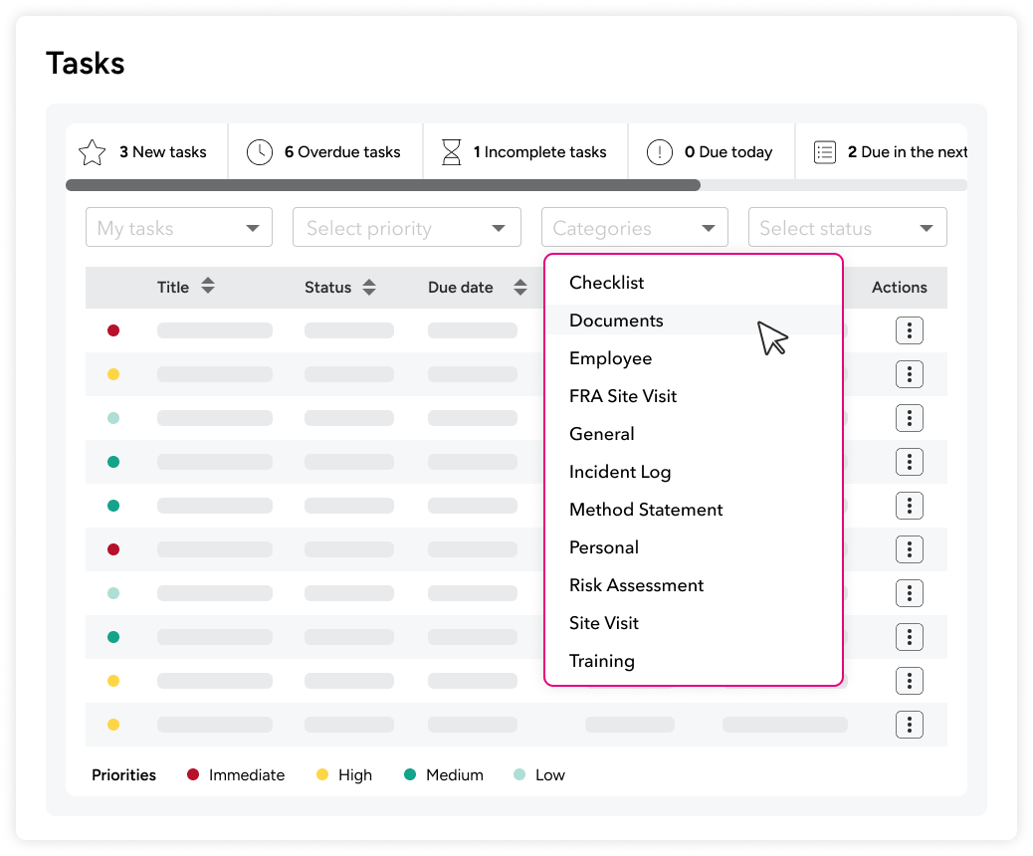1033x856 pixels.
Task: Select Training from the categories list
Action: point(694,661)
